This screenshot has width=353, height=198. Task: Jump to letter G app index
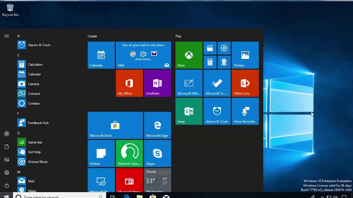click(x=18, y=133)
